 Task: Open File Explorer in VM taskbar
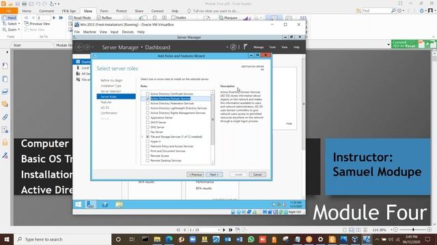[x=119, y=204]
